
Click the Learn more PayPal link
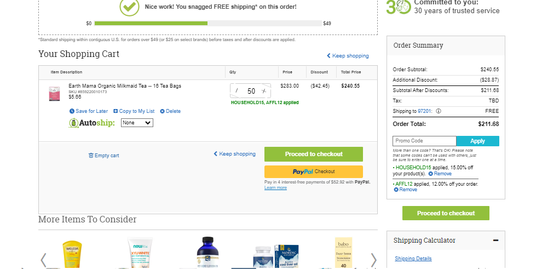pyautogui.click(x=275, y=188)
